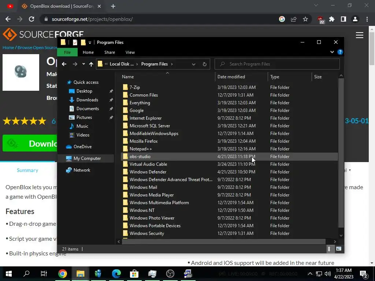
Task: Open Windows Start menu
Action: pyautogui.click(x=9, y=274)
